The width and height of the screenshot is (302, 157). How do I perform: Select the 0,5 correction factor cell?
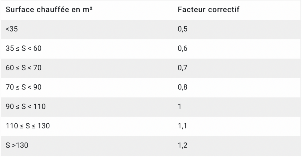(183, 29)
